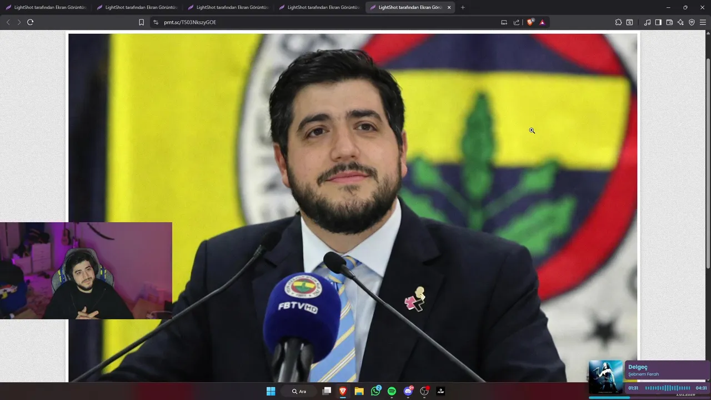This screenshot has width=711, height=400.
Task: Switch to the fourth LightShot tab
Action: (319, 7)
